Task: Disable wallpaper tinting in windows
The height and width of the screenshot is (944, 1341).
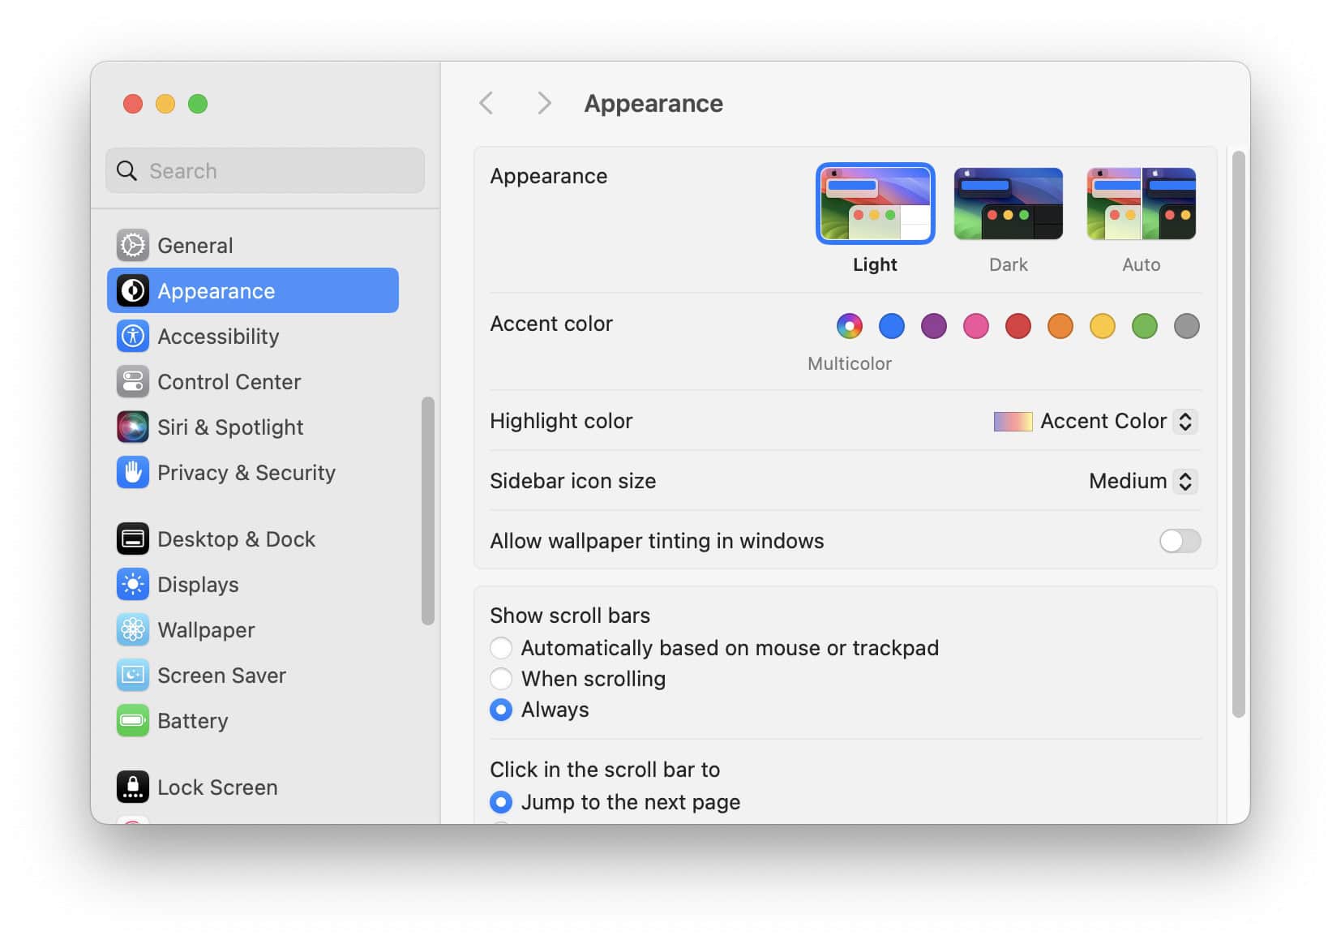Action: [1180, 541]
